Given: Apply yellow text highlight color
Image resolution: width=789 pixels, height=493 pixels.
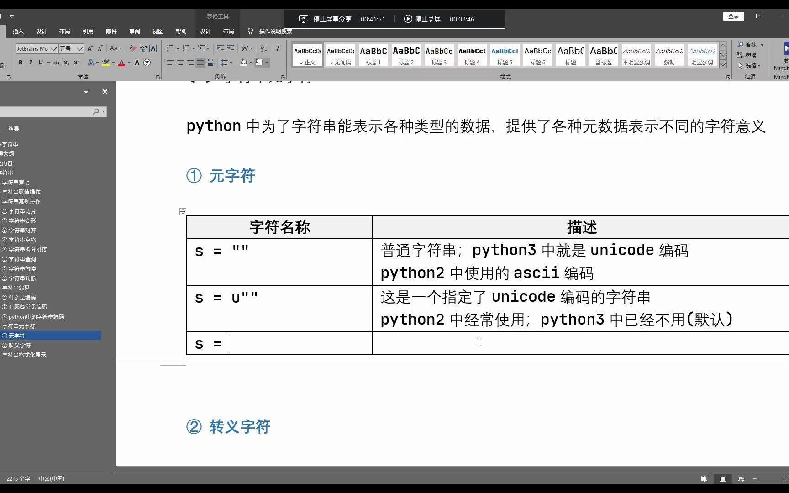Looking at the screenshot, I should (106, 63).
